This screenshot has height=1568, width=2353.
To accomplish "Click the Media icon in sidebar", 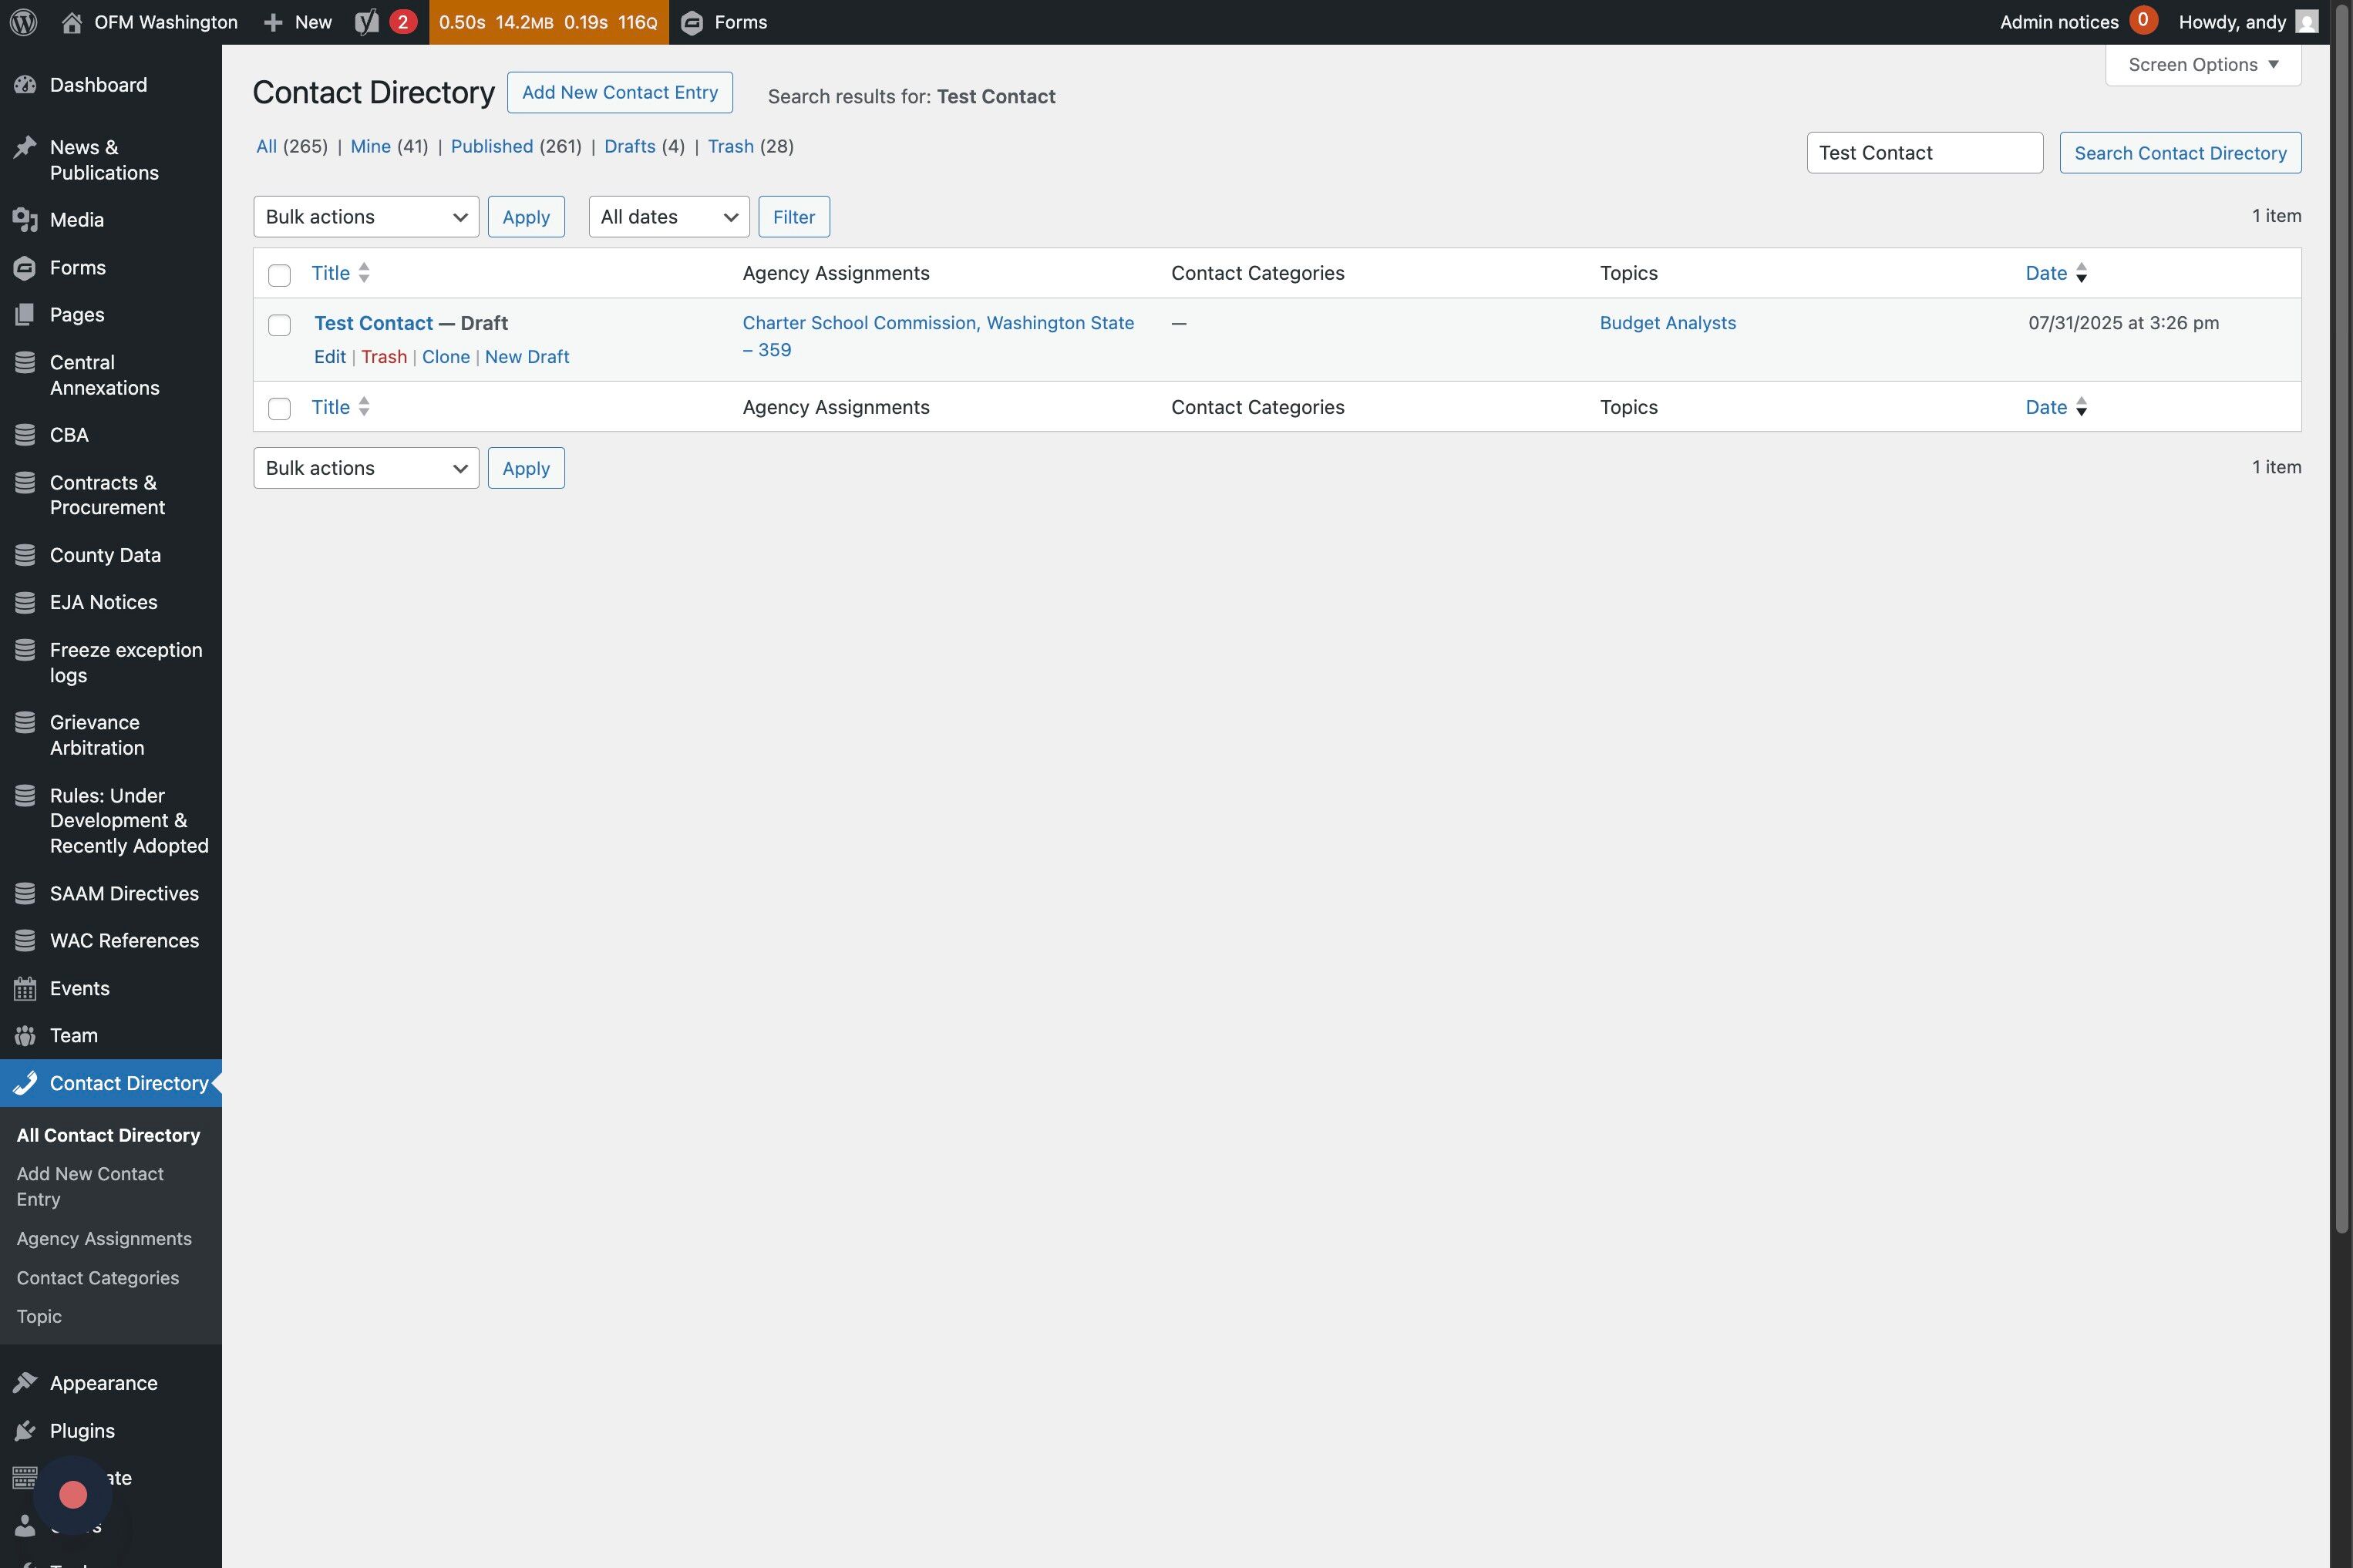I will pos(25,220).
